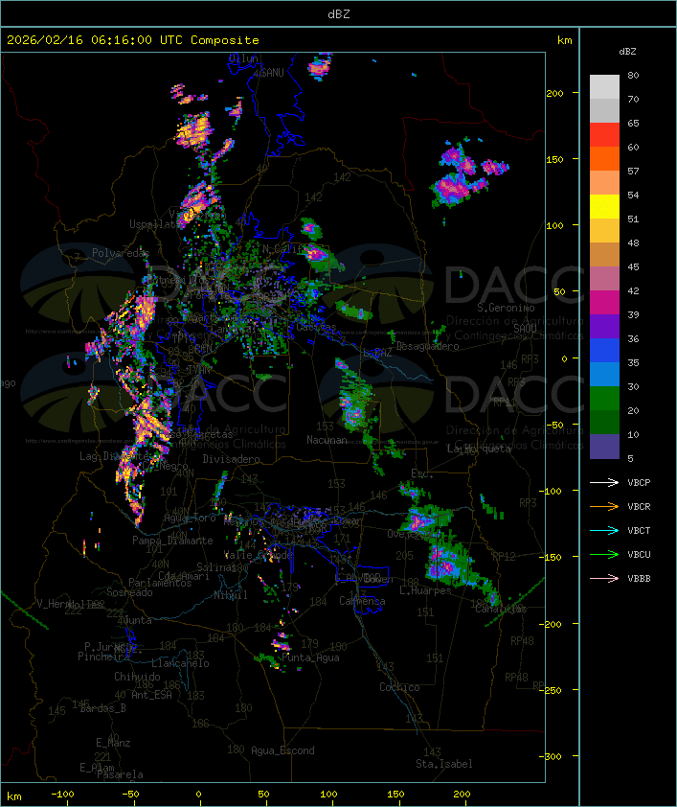Pick the dark orange legend swatch below 60
Viewport: 677px width, 807px height.
604,158
